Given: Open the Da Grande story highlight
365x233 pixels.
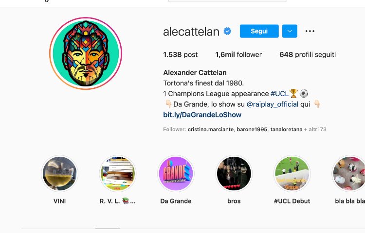Looking at the screenshot, I should click(176, 174).
